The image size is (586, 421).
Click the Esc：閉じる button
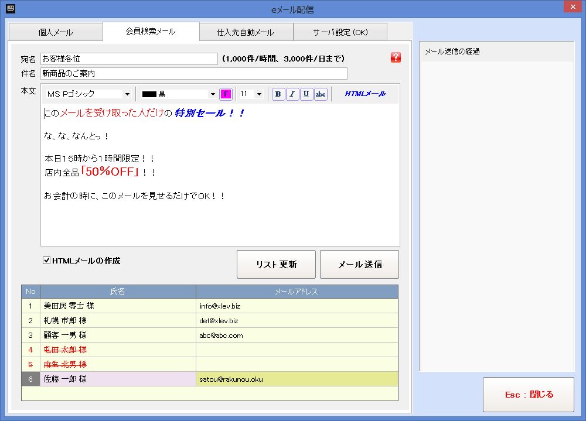coord(529,395)
